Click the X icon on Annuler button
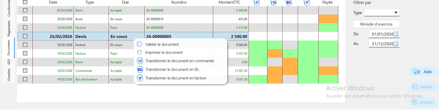This screenshot has height=110, width=439. click(415, 102)
